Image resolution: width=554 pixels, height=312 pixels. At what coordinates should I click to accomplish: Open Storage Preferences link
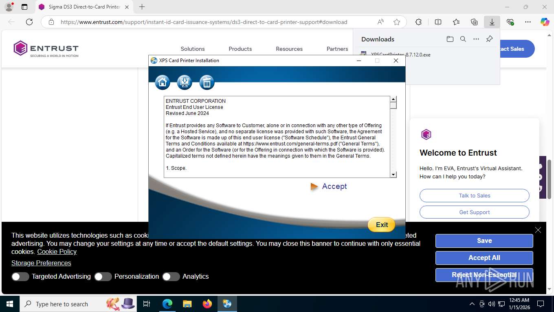41,263
